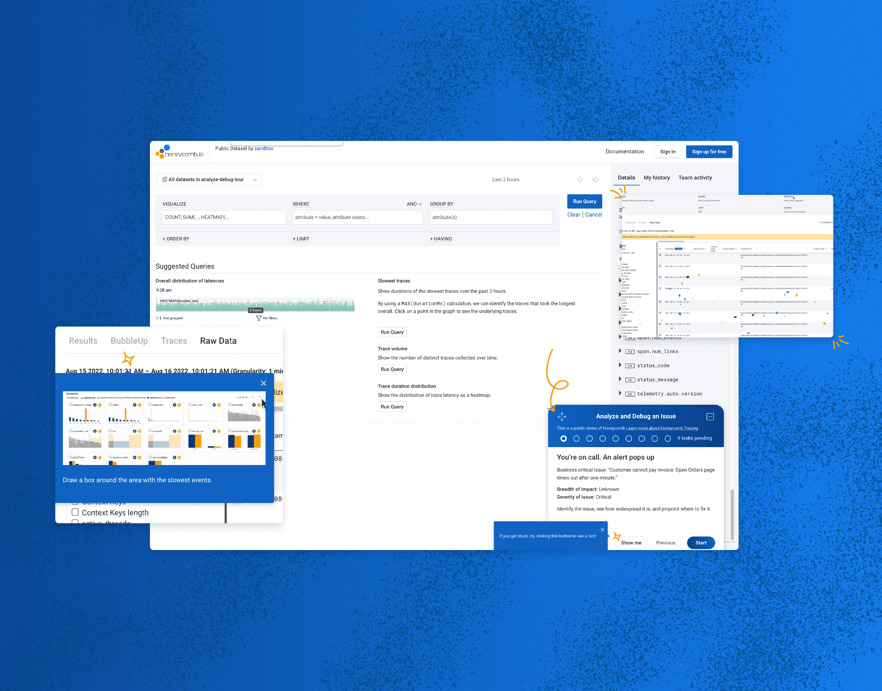The width and height of the screenshot is (882, 691).
Task: Click the Not grouped icon on the latencies card
Action: click(160, 318)
